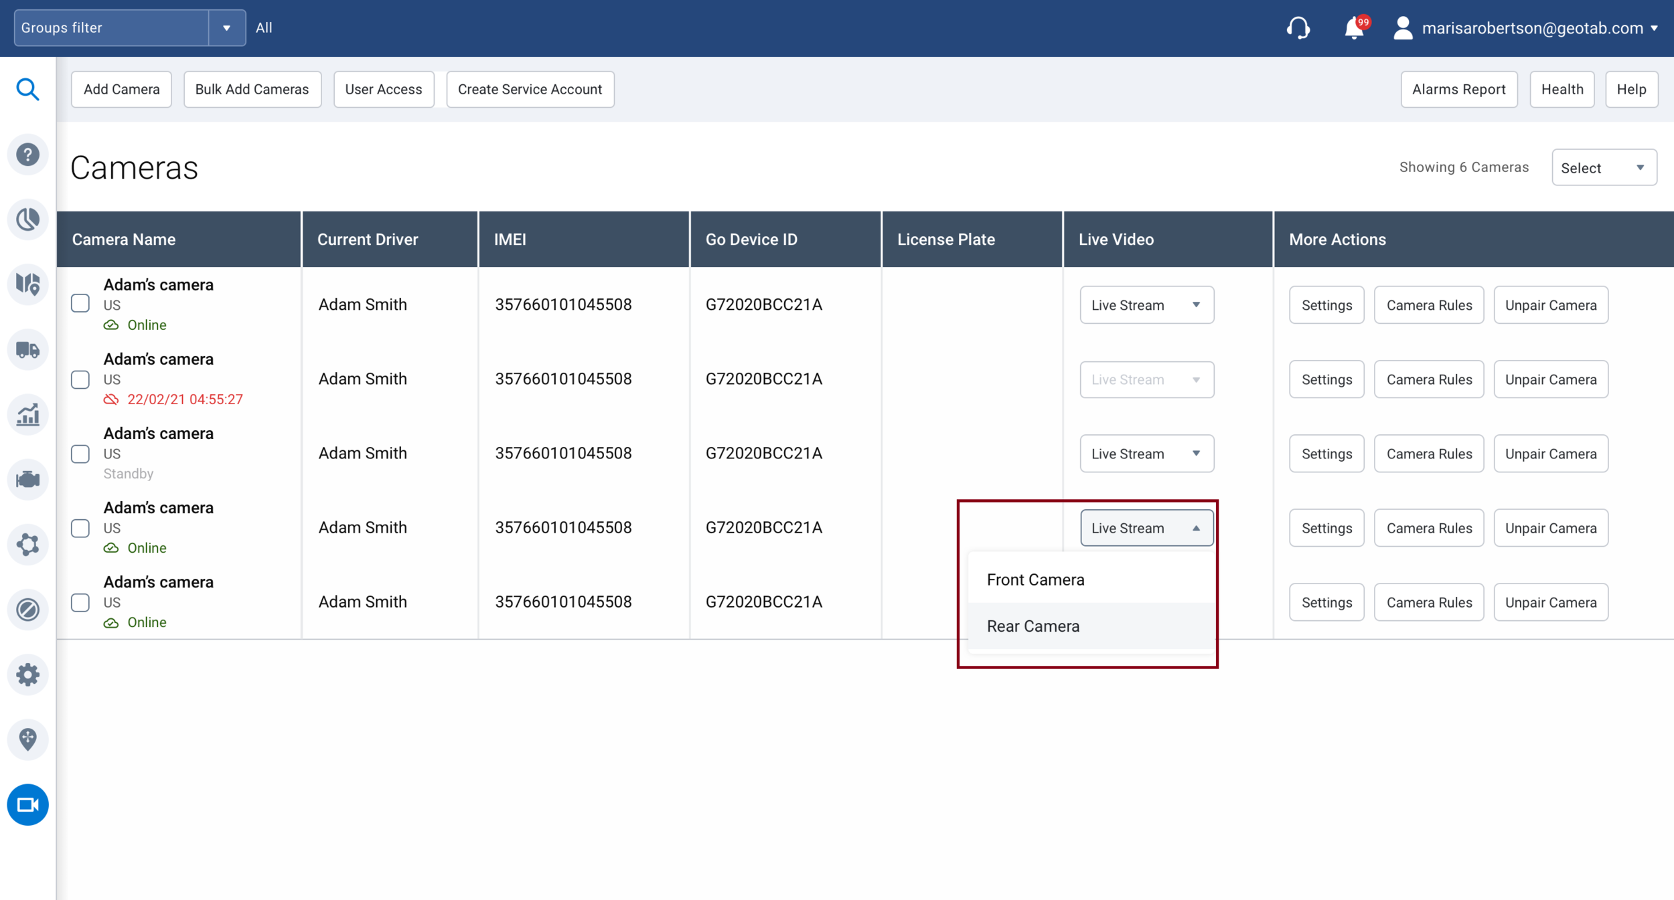Collapse the open Live Stream dropdown
Viewport: 1674px width, 900px height.
[1146, 528]
